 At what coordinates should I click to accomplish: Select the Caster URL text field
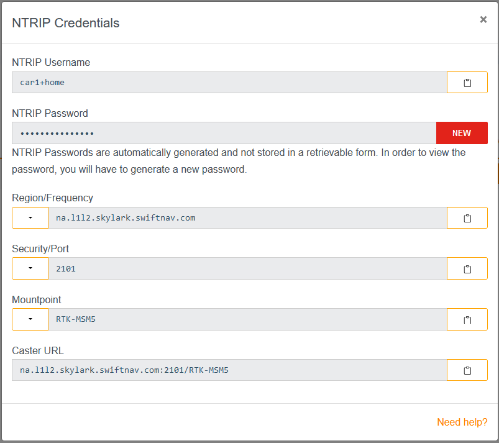229,370
